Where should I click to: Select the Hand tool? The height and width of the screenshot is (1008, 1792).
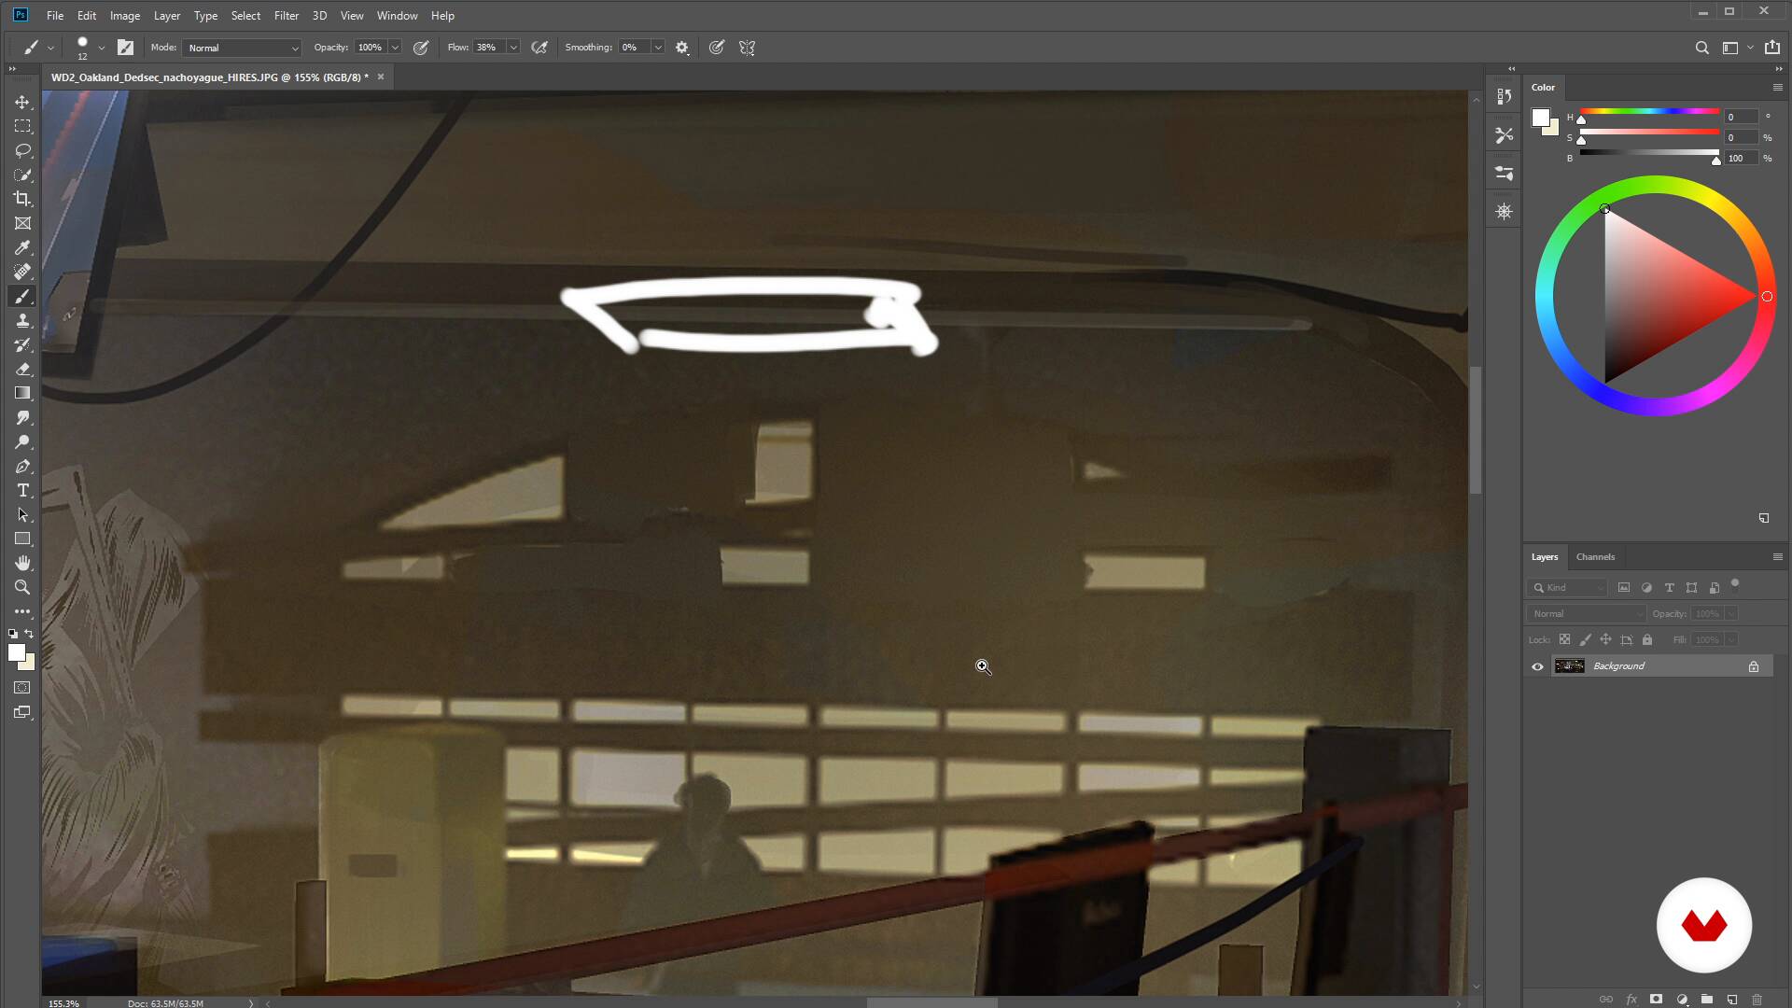click(x=22, y=563)
